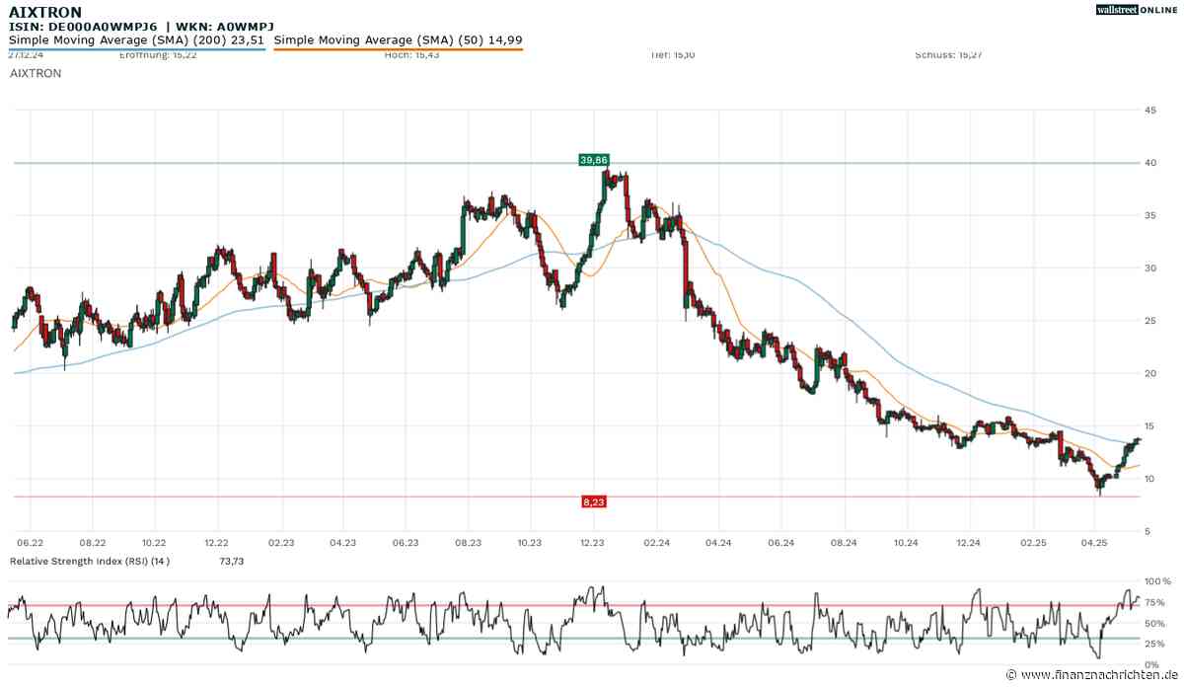Click the 06.24 date axis label
The image size is (1184, 689).
780,542
